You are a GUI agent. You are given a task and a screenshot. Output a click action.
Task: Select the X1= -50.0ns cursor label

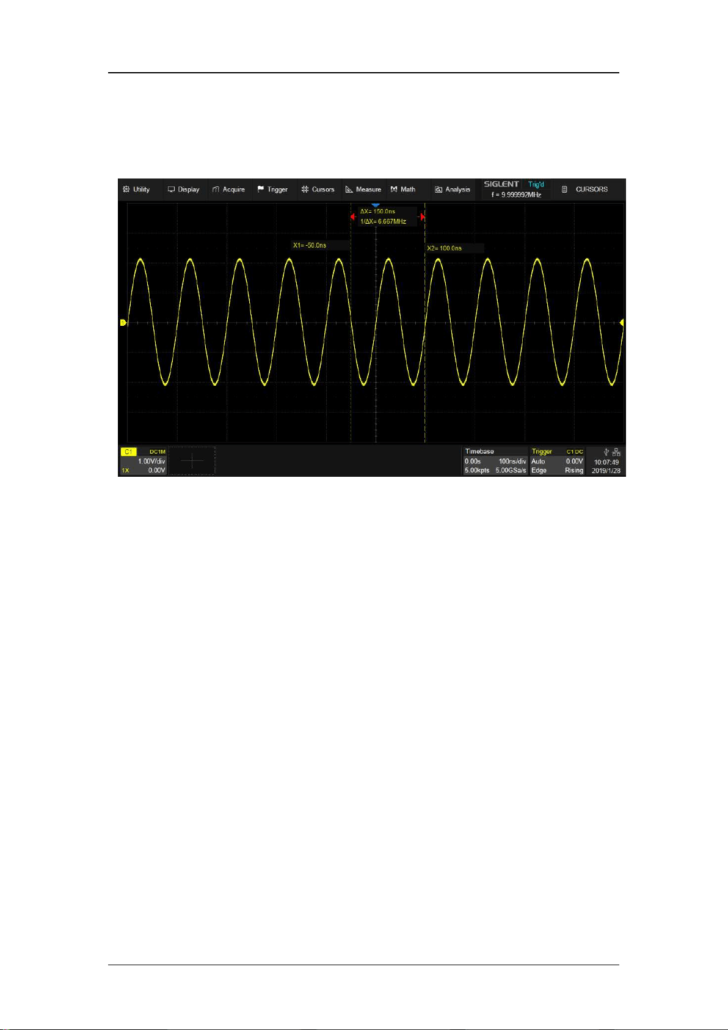pyautogui.click(x=310, y=245)
